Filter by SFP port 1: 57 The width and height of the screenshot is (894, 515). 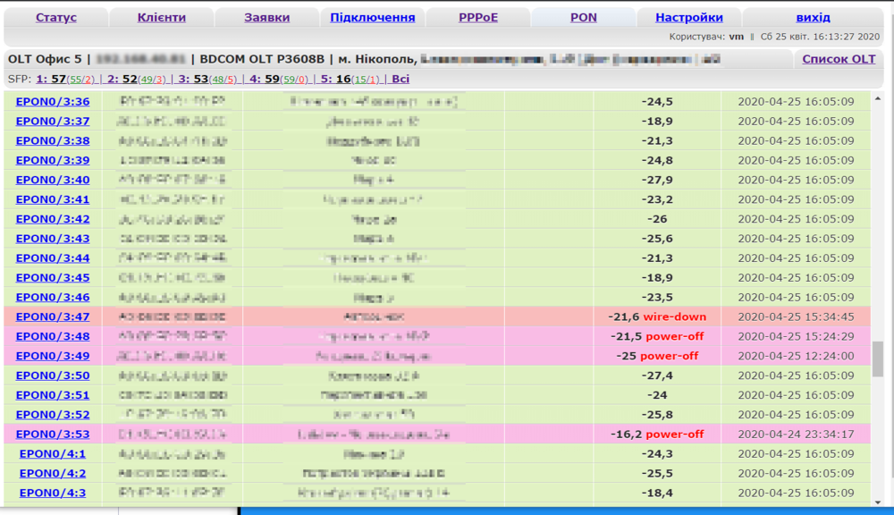[x=51, y=79]
